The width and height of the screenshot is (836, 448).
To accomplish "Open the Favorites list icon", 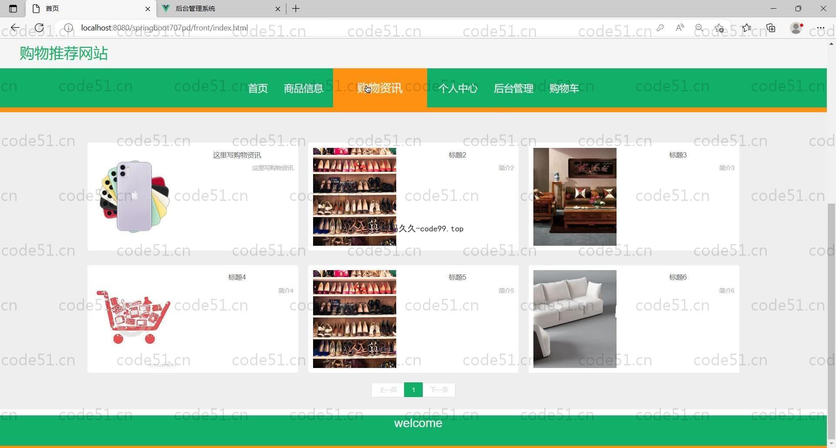I will pyautogui.click(x=747, y=28).
